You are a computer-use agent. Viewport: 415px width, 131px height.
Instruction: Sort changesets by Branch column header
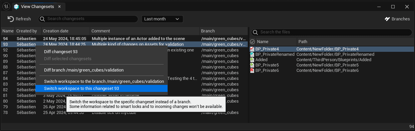pos(224,31)
